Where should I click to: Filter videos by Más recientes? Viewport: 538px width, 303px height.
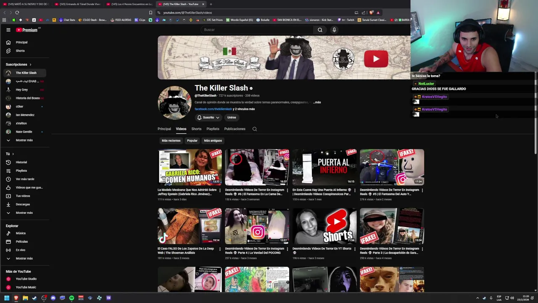[171, 141]
